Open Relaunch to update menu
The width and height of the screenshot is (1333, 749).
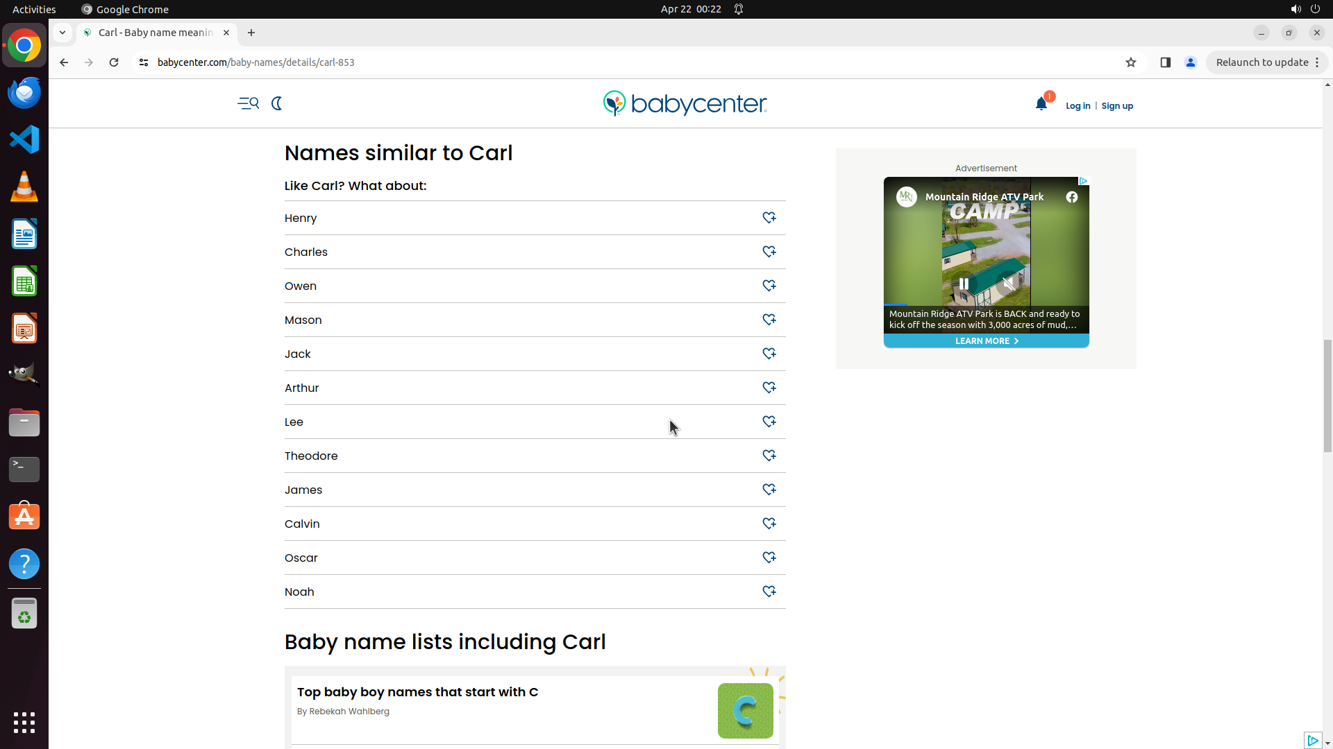pos(1267,62)
